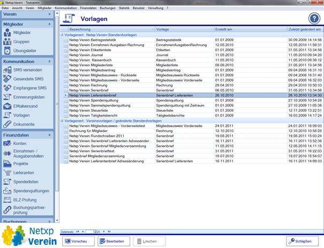
Task: Open the Datei menu
Action: pos(5,8)
